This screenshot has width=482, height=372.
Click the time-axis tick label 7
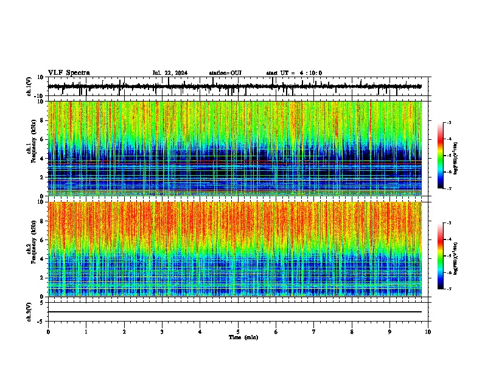[314, 332]
